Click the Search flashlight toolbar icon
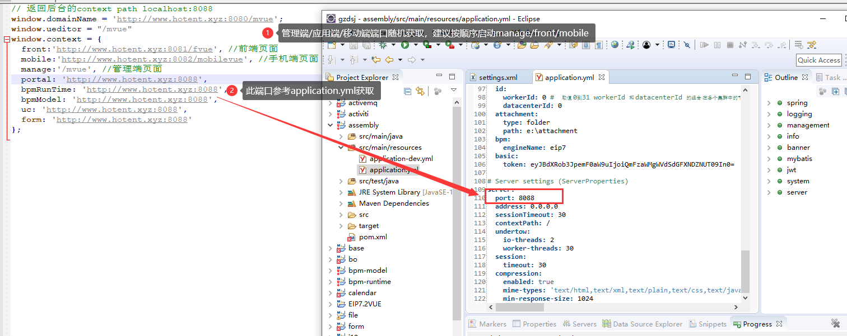 point(548,45)
